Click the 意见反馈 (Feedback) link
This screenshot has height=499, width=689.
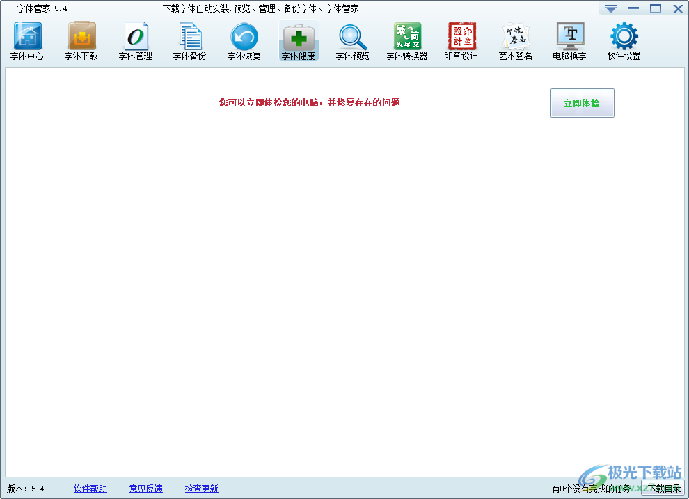tap(146, 489)
